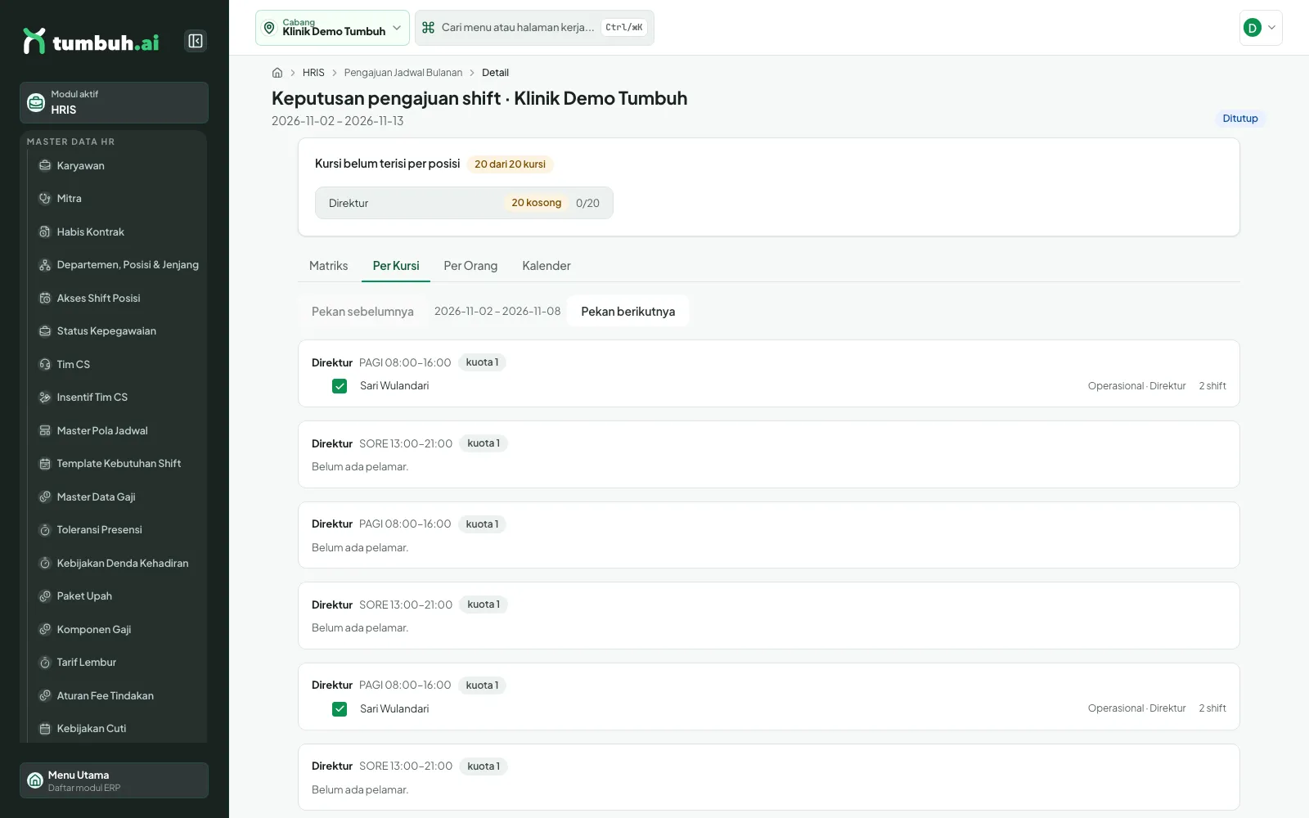Click the Kebijakan Denda Kehadiran icon
The width and height of the screenshot is (1309, 818).
pyautogui.click(x=45, y=564)
